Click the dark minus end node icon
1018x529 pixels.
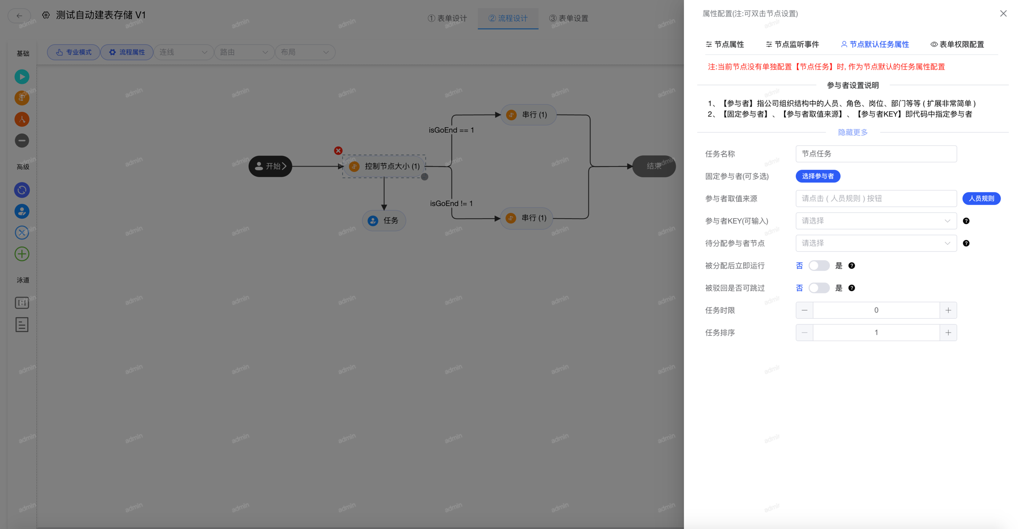[x=22, y=140]
